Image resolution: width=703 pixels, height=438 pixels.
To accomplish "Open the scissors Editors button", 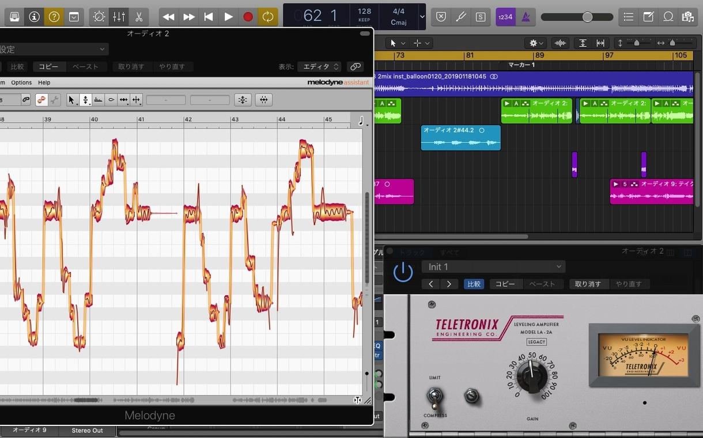I will [138, 17].
